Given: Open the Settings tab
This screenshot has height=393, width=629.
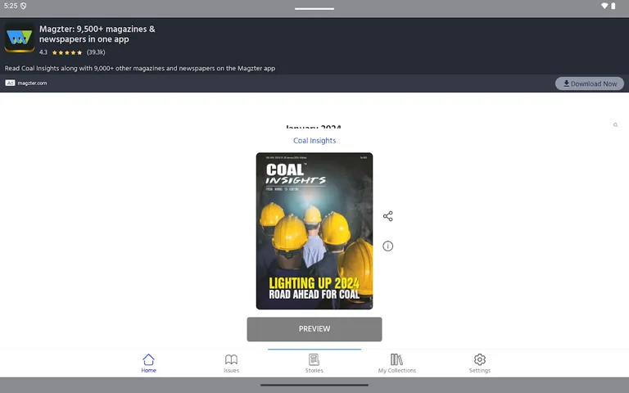Looking at the screenshot, I should pos(479,363).
